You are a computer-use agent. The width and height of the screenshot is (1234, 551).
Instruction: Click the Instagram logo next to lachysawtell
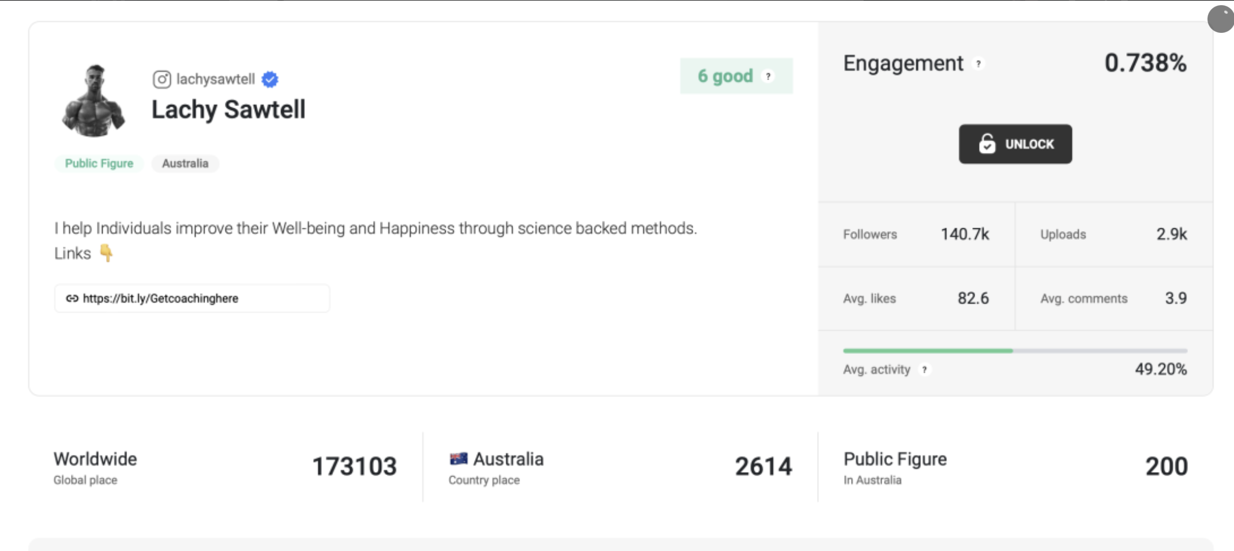161,79
